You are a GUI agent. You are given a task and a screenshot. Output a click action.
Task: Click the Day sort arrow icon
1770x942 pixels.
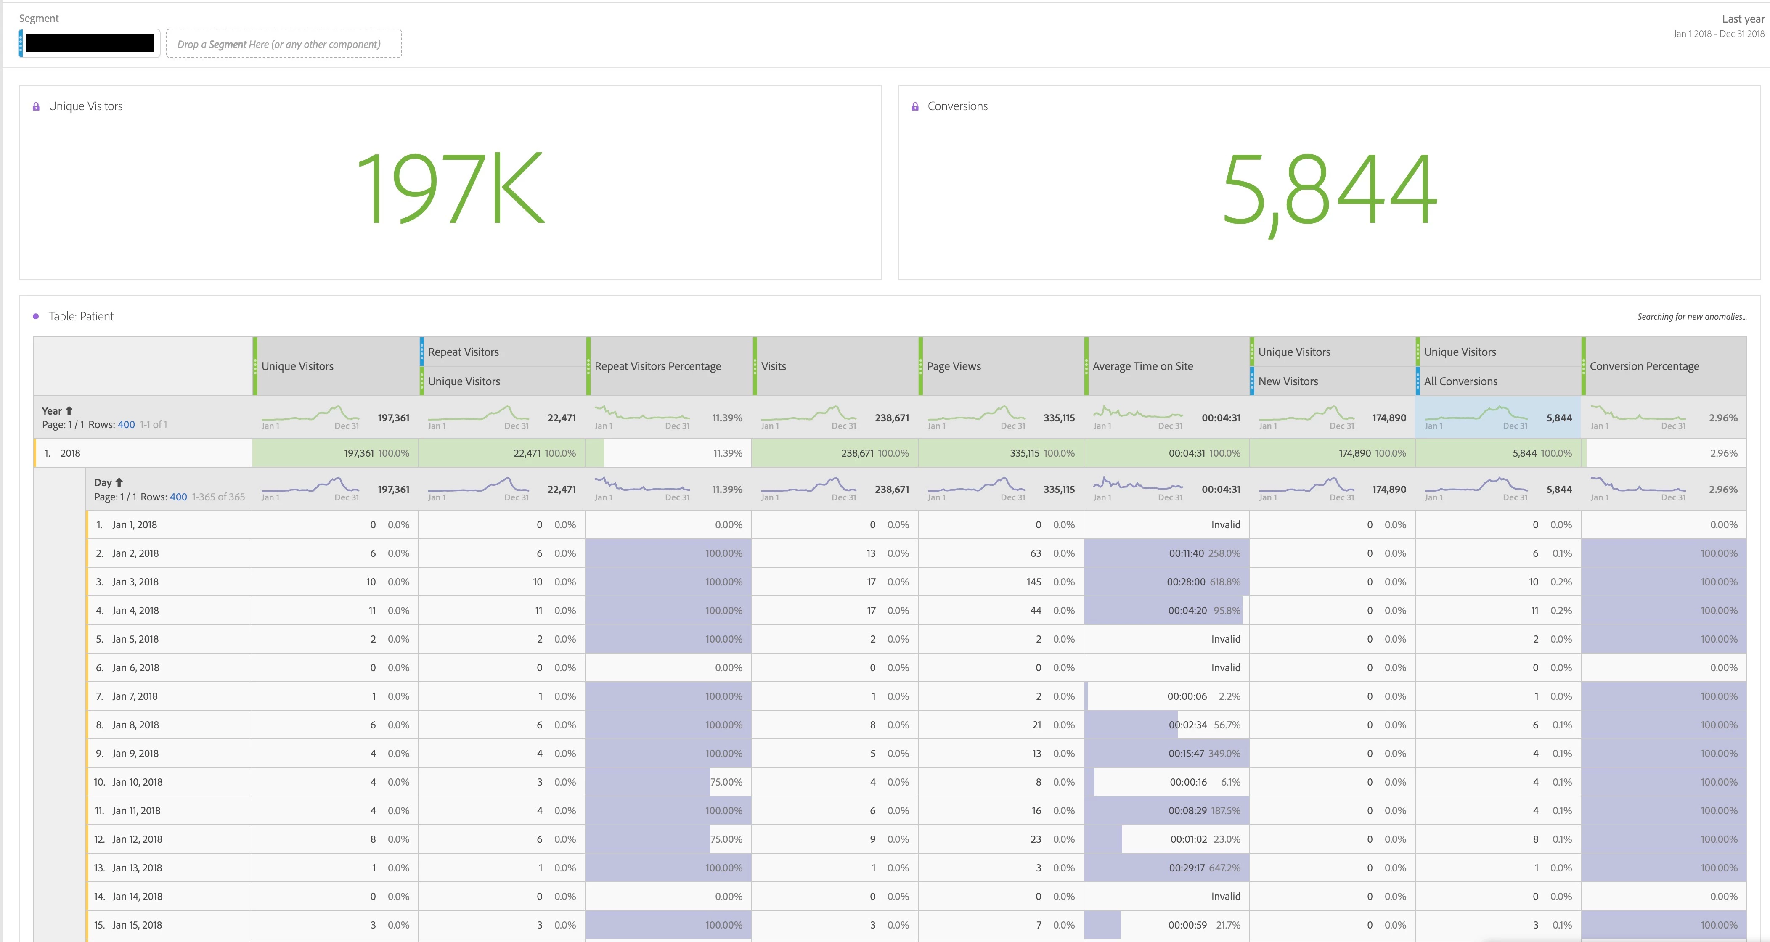tap(119, 482)
